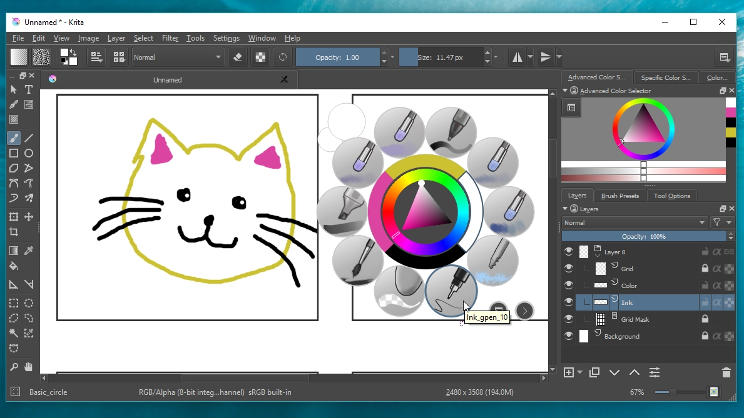Enable horizontal mirror in the toolbar

[518, 57]
